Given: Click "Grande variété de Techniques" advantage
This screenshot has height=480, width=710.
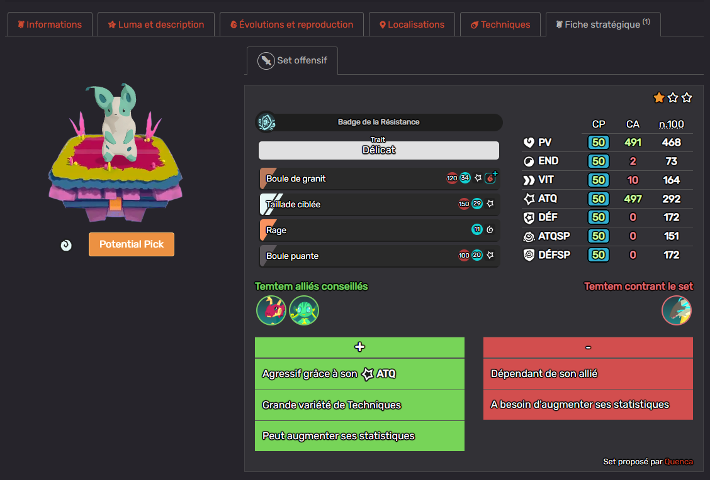Looking at the screenshot, I should pyautogui.click(x=359, y=405).
